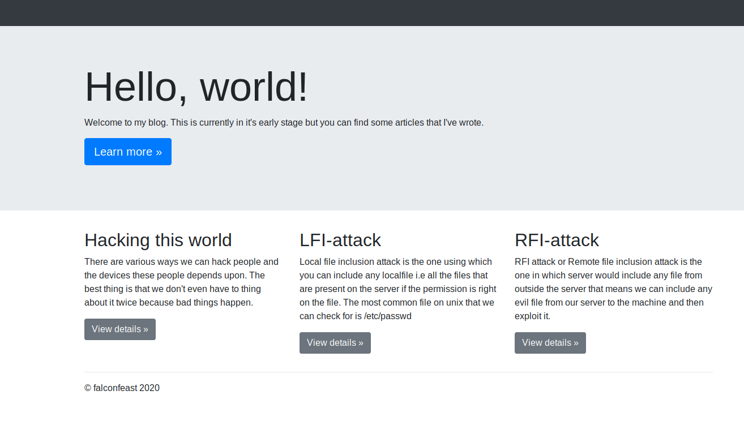
Task: Click the paragraph starting "RFI attack or Remote"
Action: 614,289
